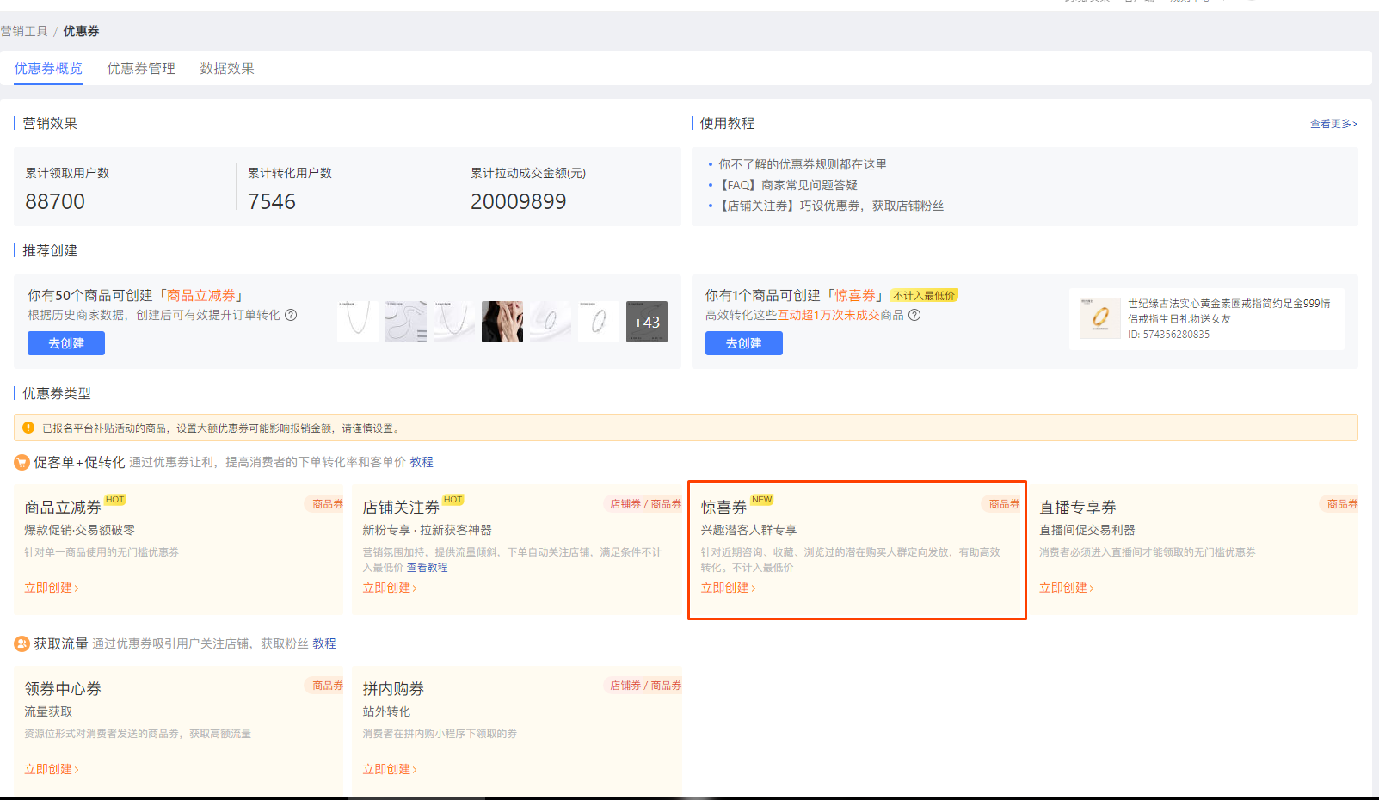1379x800 pixels.
Task: Open the 数据效果 tab
Action: tap(227, 69)
